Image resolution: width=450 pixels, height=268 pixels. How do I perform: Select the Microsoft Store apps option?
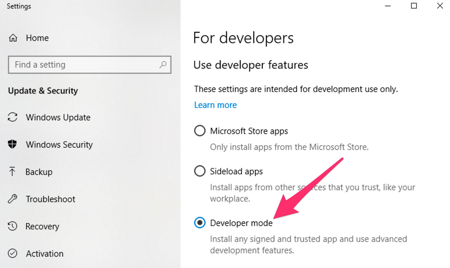pyautogui.click(x=200, y=131)
